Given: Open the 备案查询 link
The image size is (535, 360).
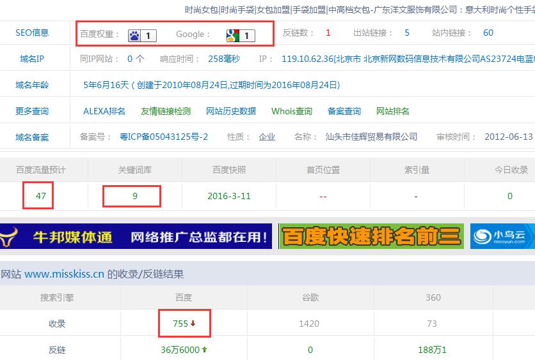Looking at the screenshot, I should [x=344, y=111].
